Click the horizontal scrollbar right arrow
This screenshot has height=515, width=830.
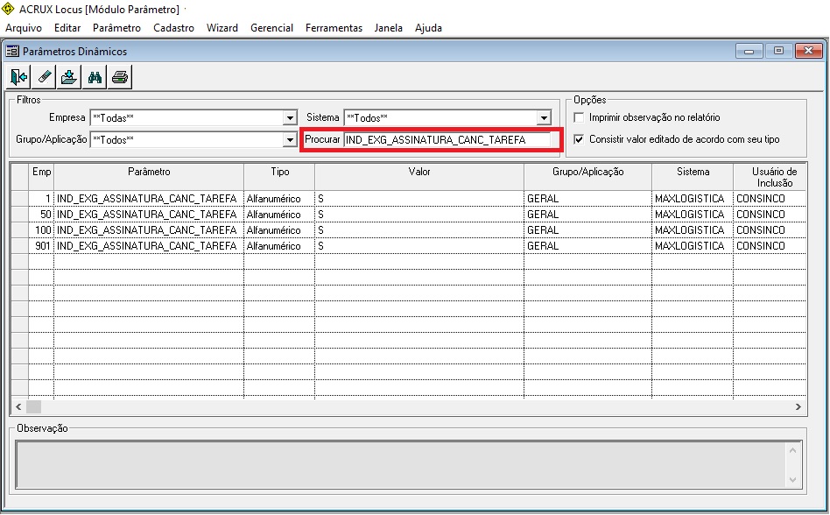click(798, 407)
